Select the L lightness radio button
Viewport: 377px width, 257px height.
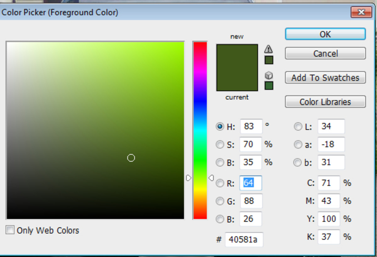point(298,126)
